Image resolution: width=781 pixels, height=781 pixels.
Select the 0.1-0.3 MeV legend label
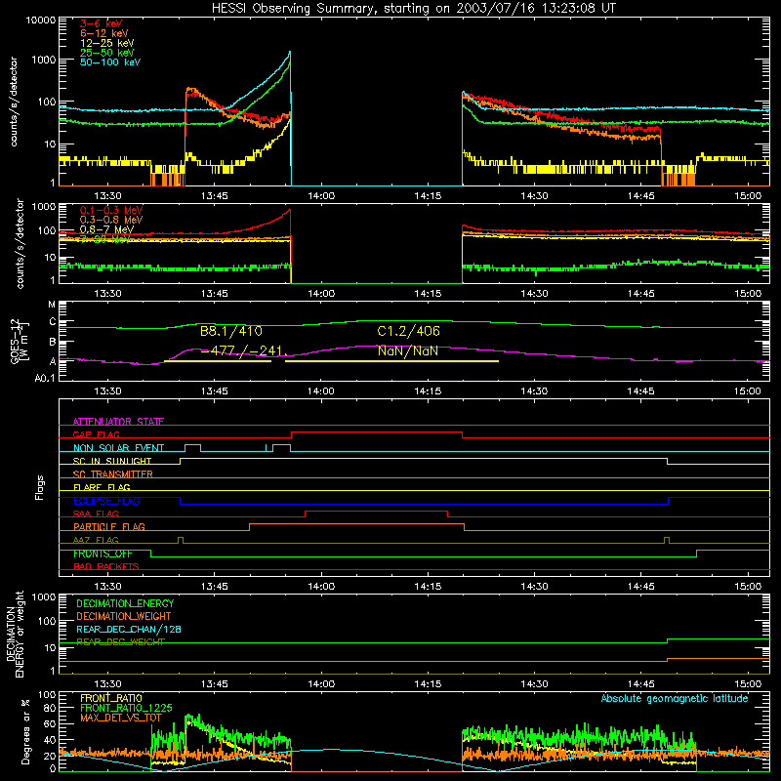[110, 210]
